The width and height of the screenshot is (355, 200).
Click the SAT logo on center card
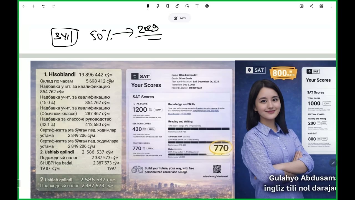point(141,76)
